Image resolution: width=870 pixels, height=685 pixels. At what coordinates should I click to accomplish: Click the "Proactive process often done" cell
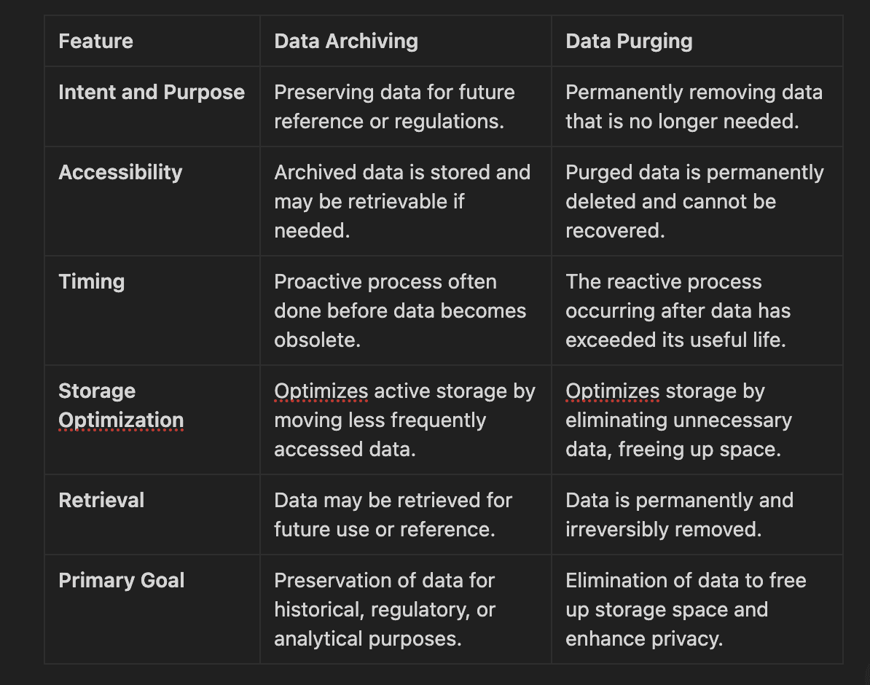pyautogui.click(x=399, y=310)
